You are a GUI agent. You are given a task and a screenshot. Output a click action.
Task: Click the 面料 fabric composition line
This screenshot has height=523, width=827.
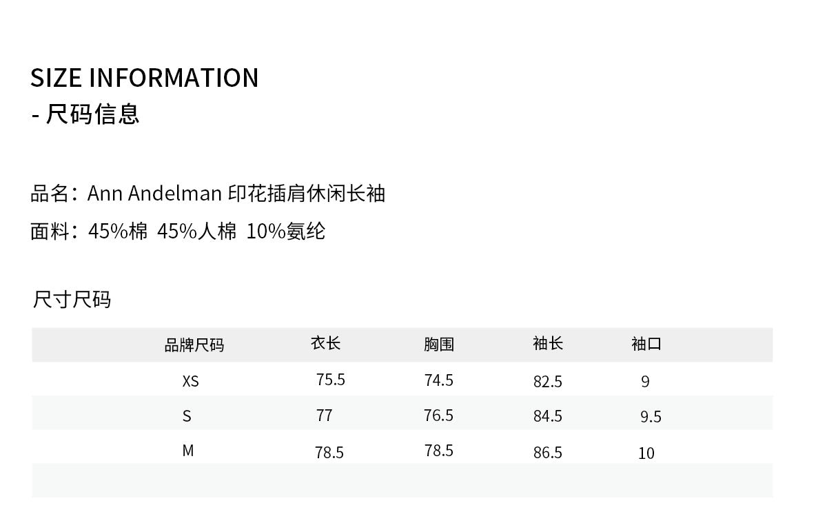(178, 231)
